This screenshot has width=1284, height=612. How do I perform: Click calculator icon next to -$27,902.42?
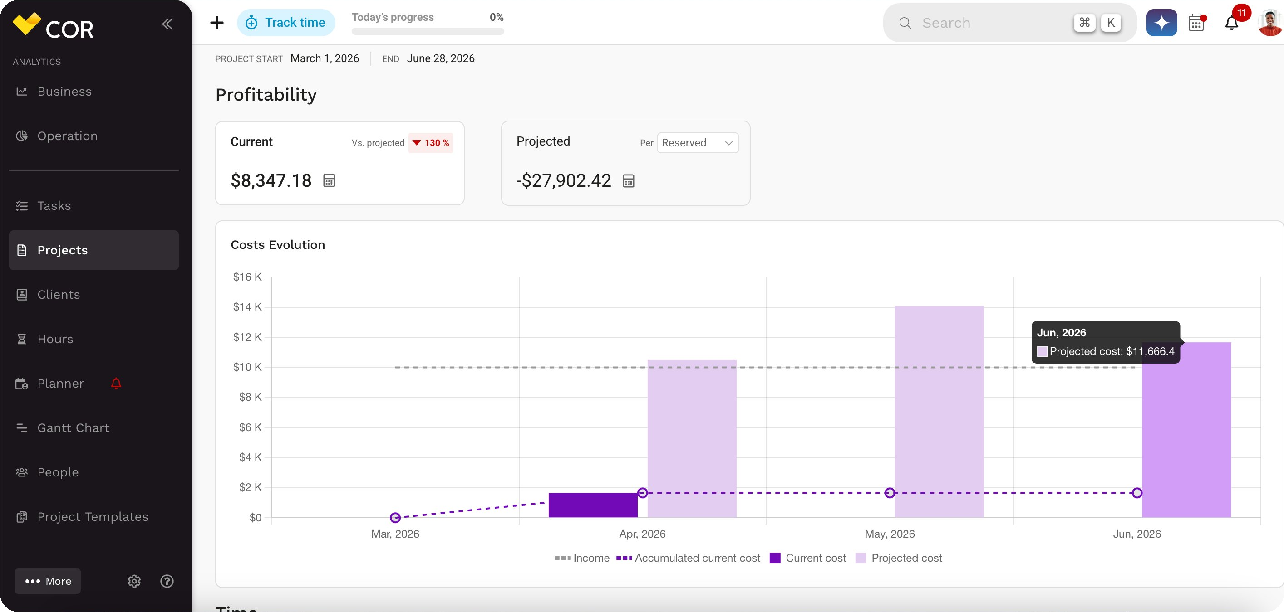tap(629, 181)
